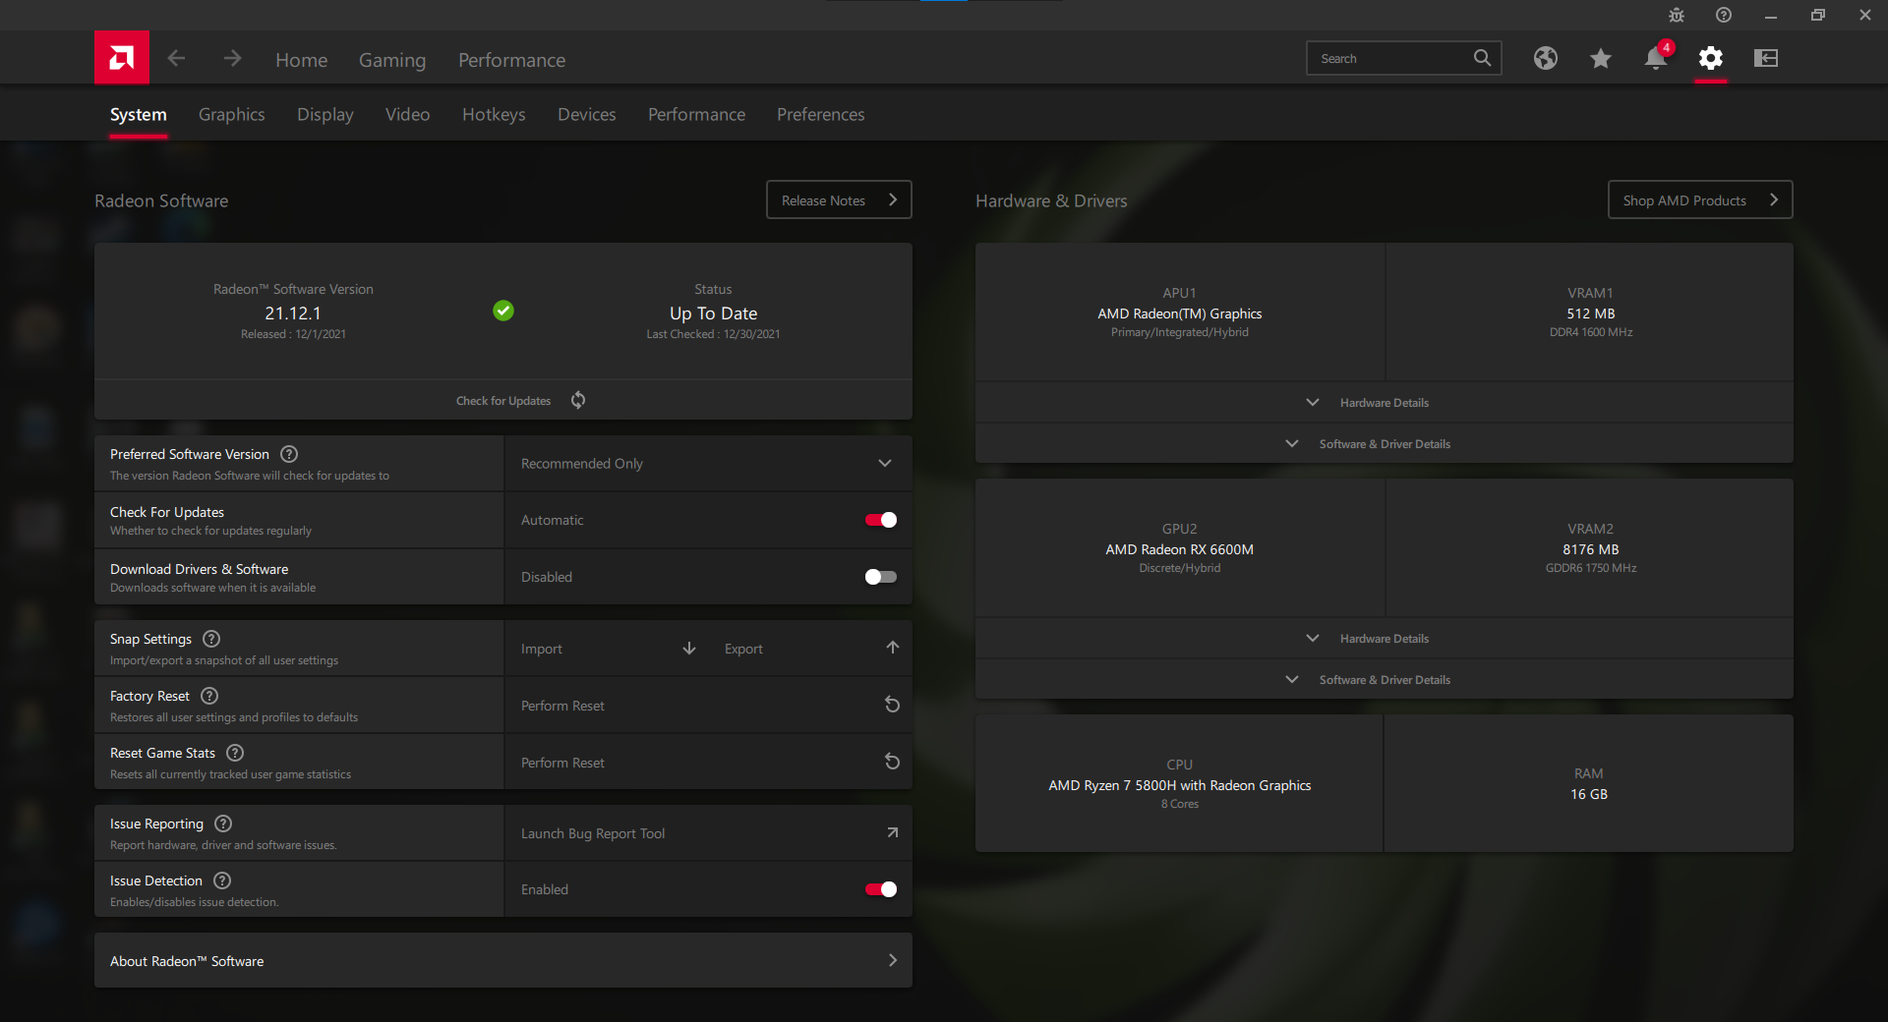Switch to the Hotkeys tab
Screen dimensions: 1888x1022
tap(494, 115)
